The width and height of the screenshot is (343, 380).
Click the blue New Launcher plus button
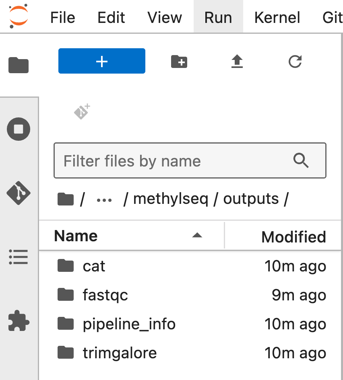point(101,61)
